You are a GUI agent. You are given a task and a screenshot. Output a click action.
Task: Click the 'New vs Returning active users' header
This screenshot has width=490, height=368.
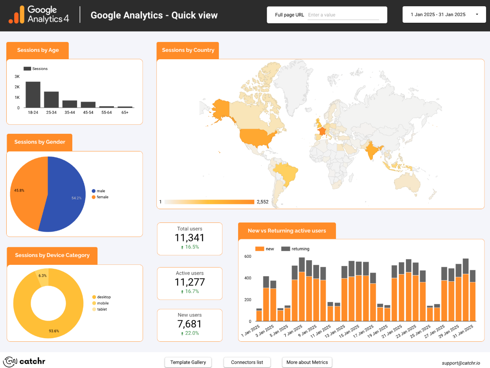coord(287,231)
